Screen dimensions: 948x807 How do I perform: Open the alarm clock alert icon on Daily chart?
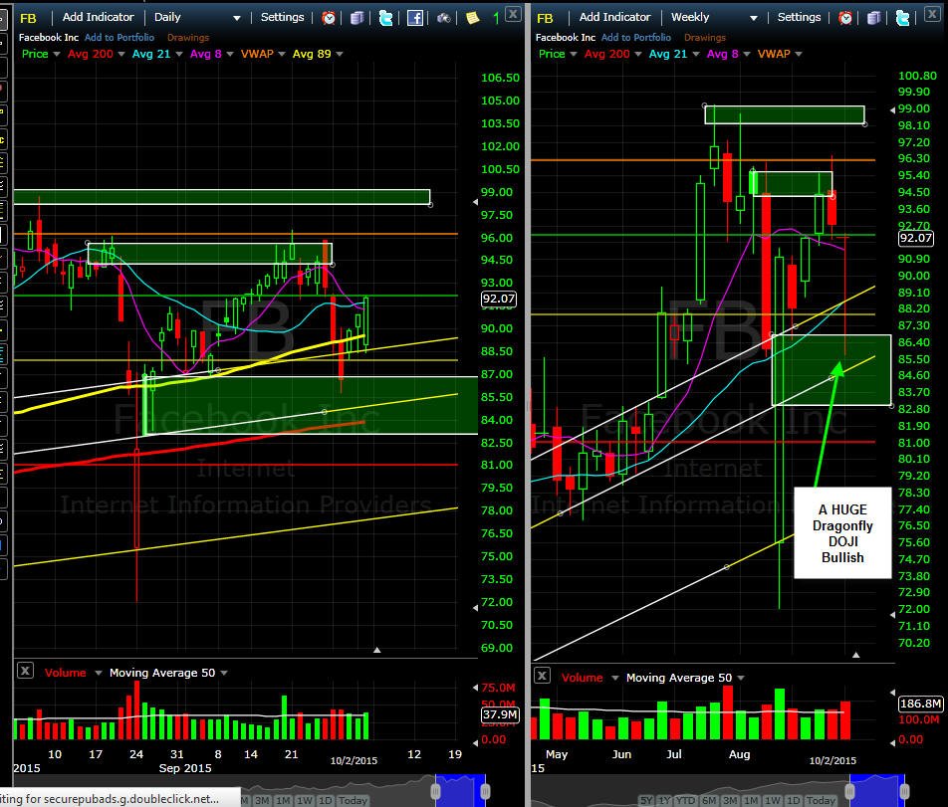click(x=329, y=18)
